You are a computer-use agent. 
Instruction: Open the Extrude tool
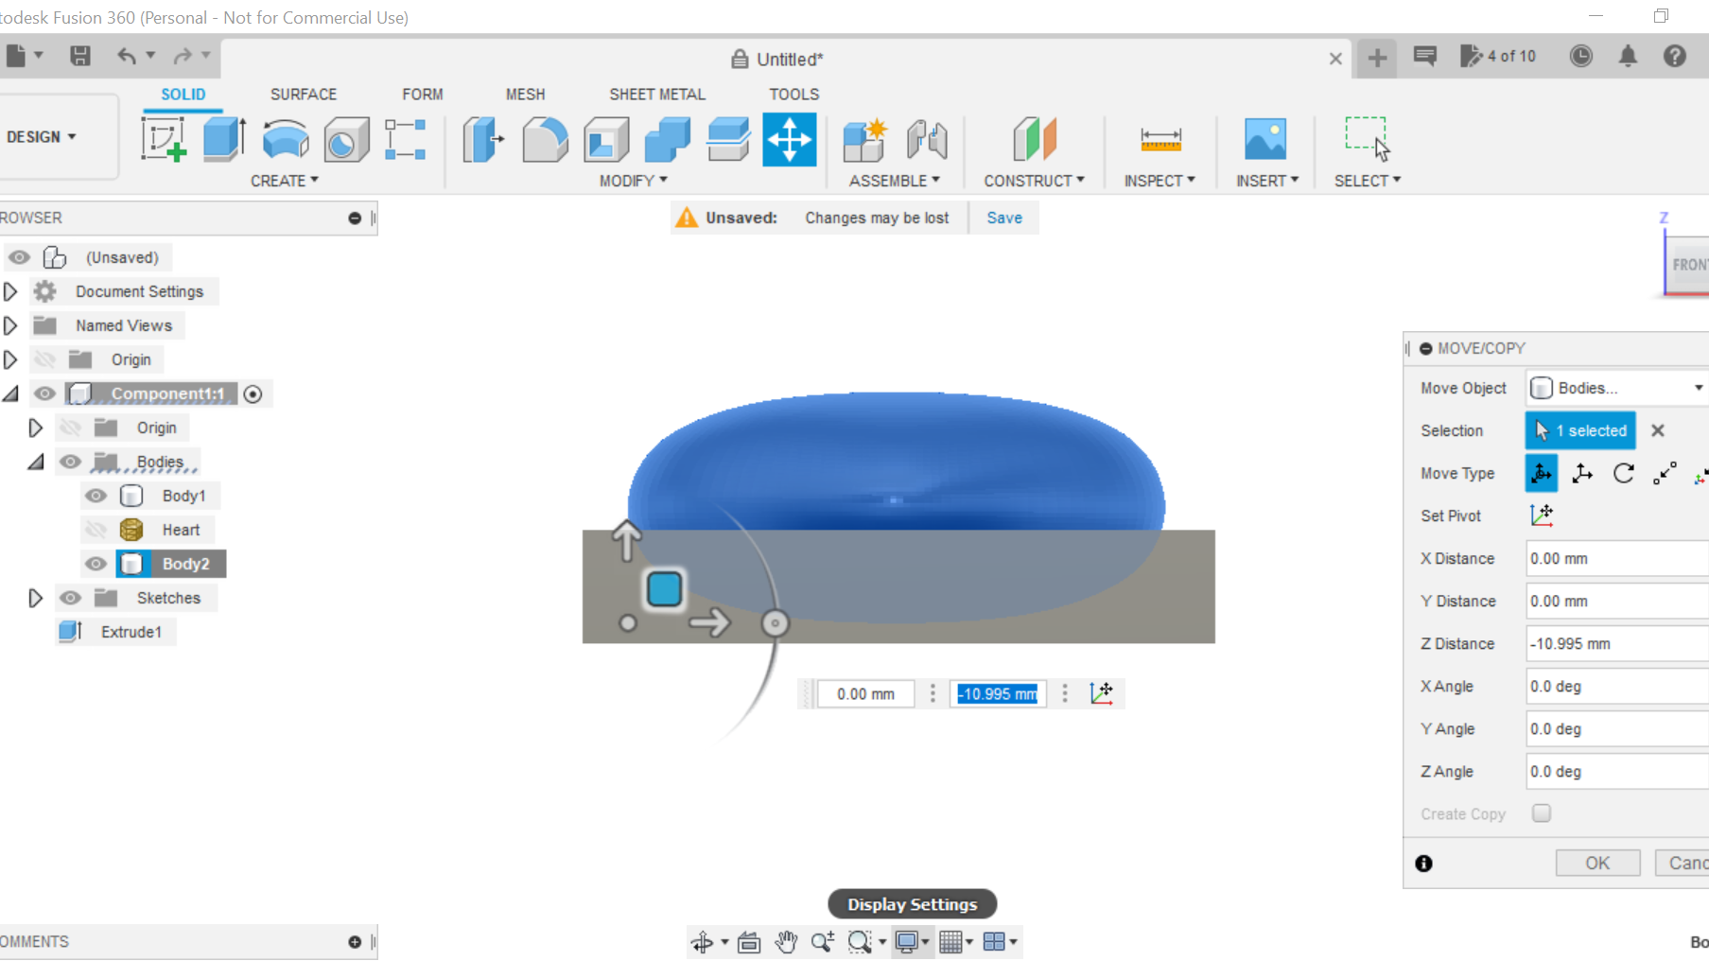click(224, 139)
